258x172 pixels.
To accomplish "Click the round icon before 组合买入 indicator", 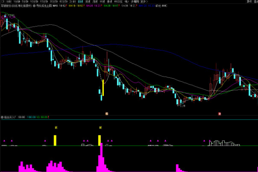I will point(2,117).
